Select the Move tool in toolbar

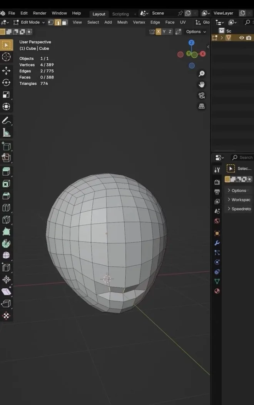coord(6,70)
